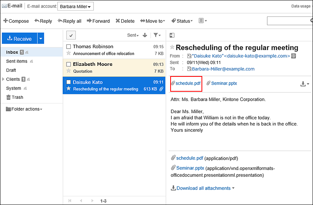The image size is (313, 205).
Task: Star the Rescheduling of the regular meeting title
Action: 172,47
